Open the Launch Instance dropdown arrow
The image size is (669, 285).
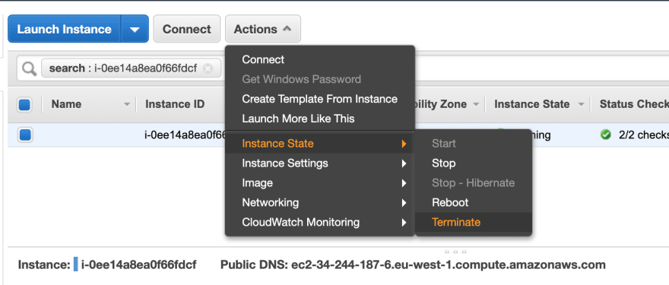pyautogui.click(x=135, y=29)
